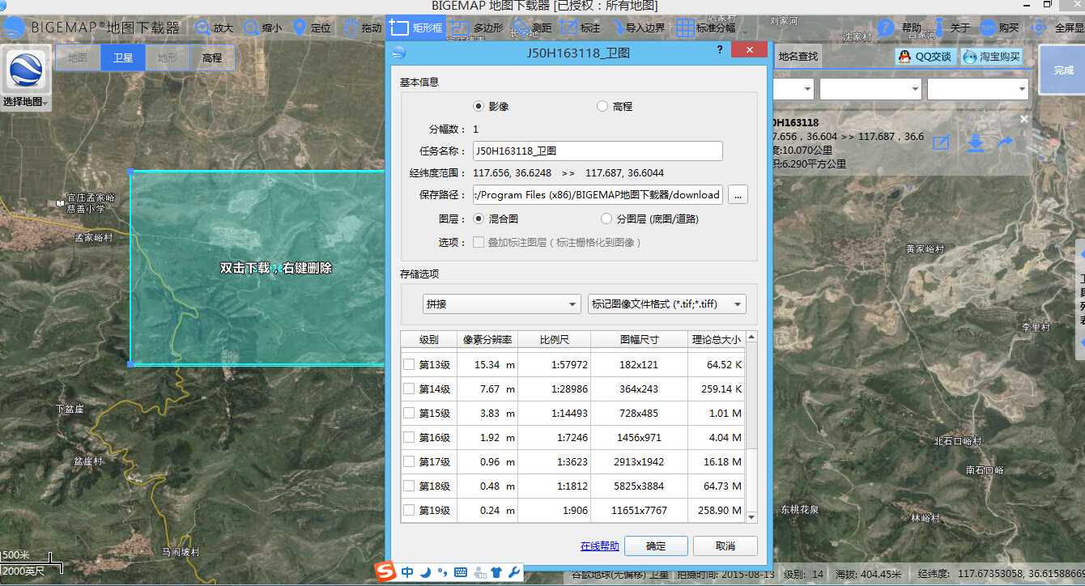Open the Sogou soft keyboard icon
Viewport: 1085px width, 586px height.
point(461,572)
